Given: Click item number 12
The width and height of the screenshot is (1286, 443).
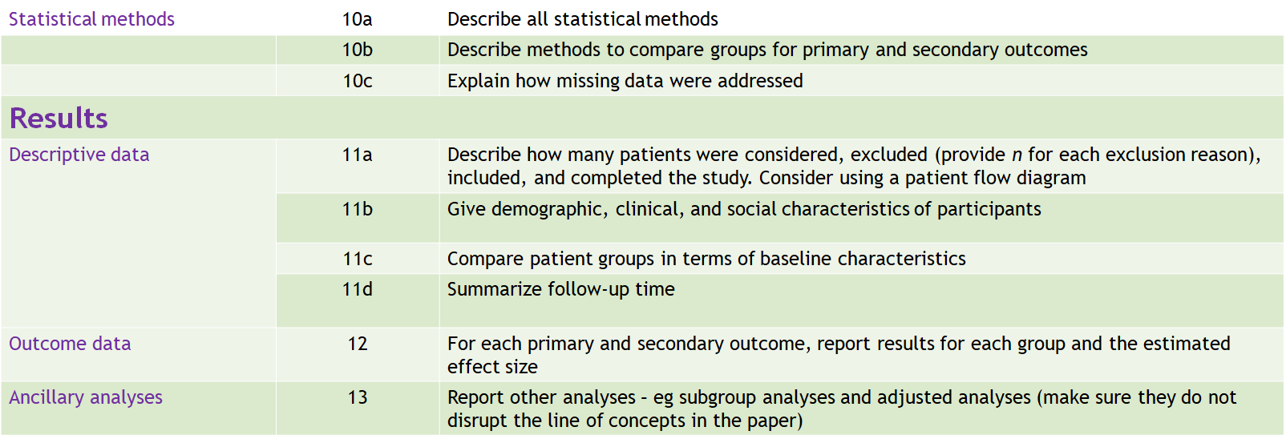Looking at the screenshot, I should [x=357, y=344].
